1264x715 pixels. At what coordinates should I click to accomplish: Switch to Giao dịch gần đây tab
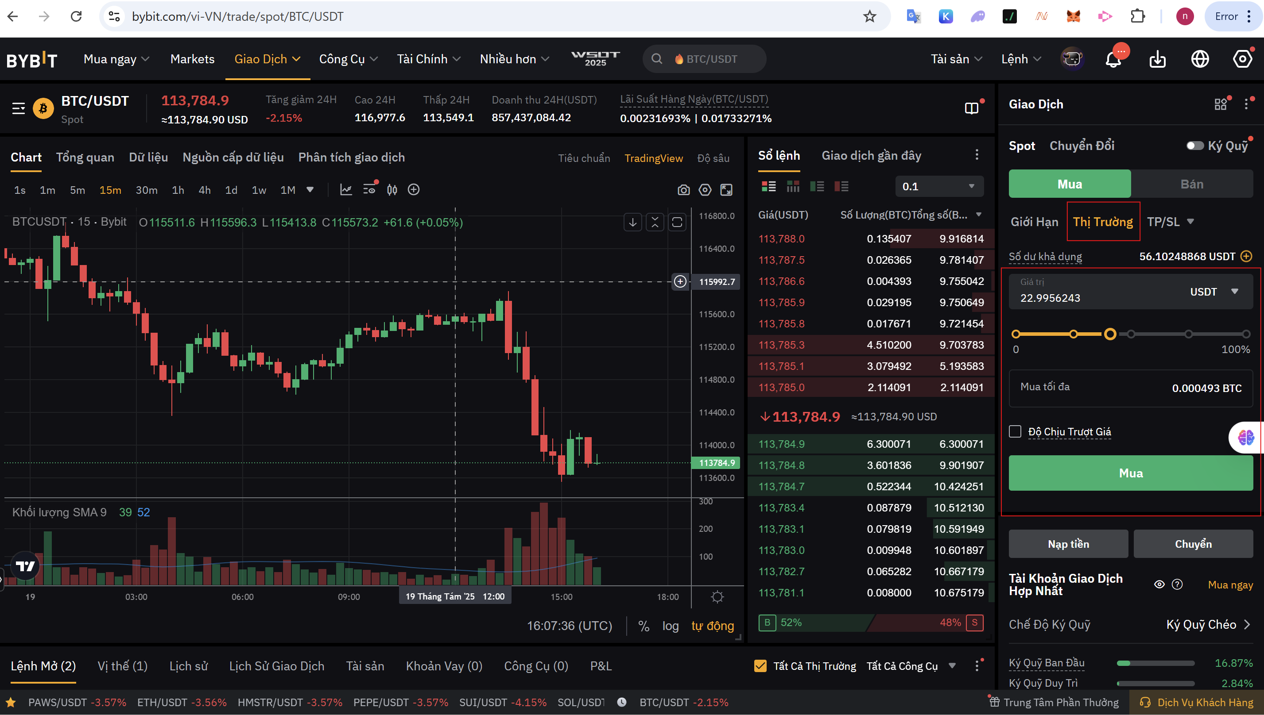[x=871, y=156]
